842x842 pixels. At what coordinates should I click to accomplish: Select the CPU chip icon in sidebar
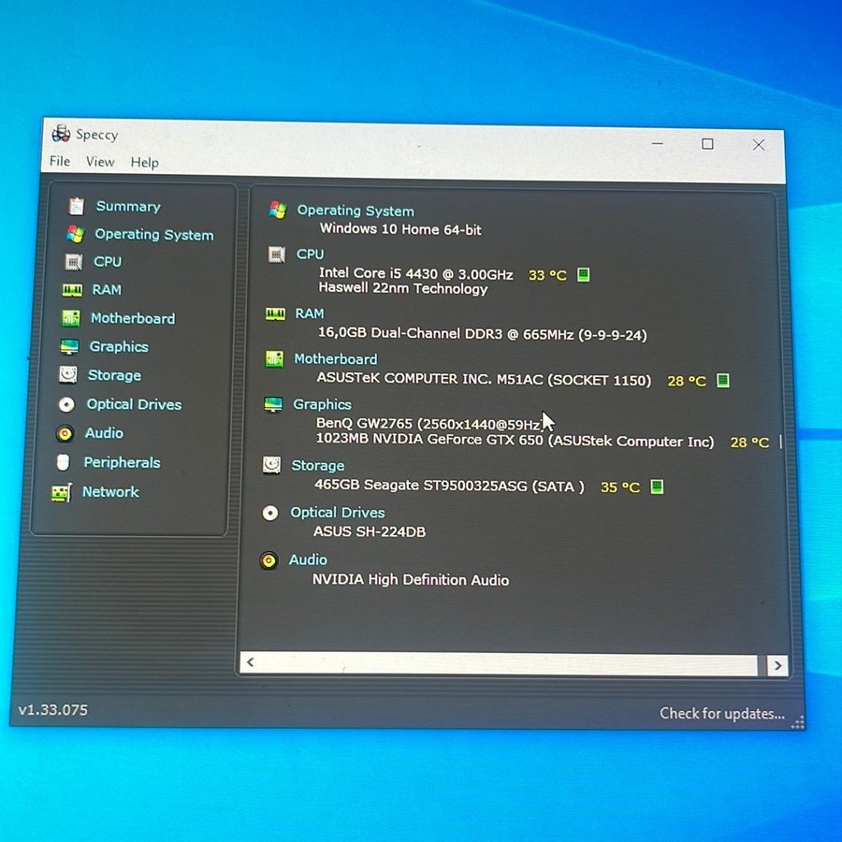tap(73, 262)
